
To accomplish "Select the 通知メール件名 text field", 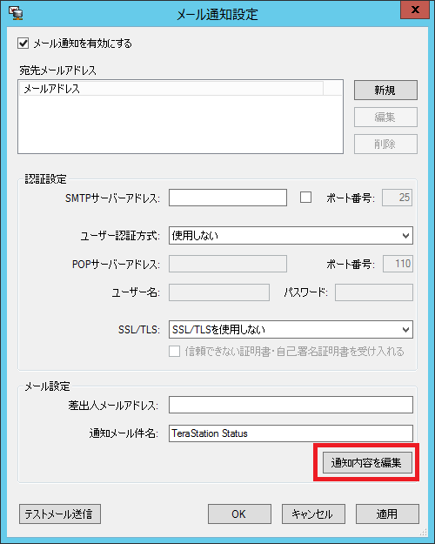I will pos(291,433).
